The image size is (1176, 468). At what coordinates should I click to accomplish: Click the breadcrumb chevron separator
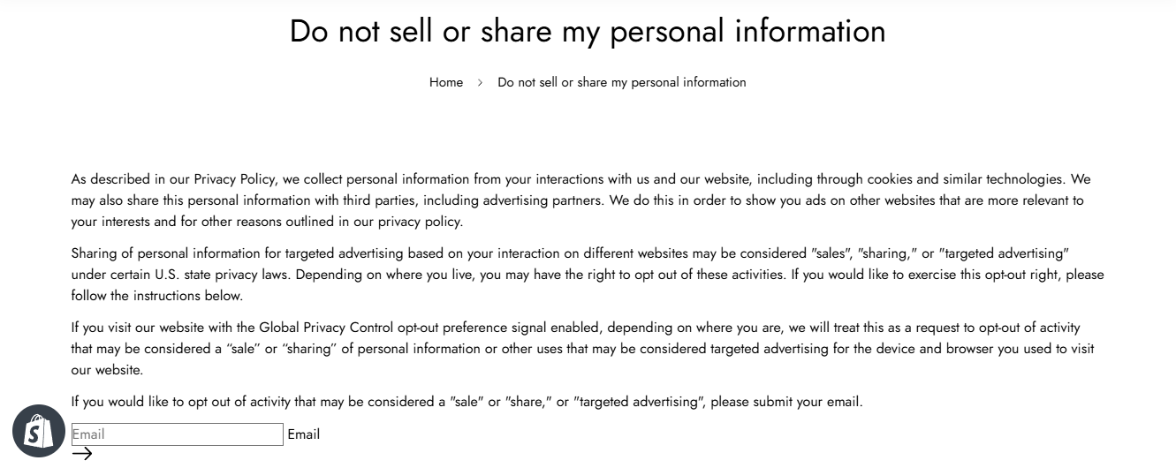[480, 82]
